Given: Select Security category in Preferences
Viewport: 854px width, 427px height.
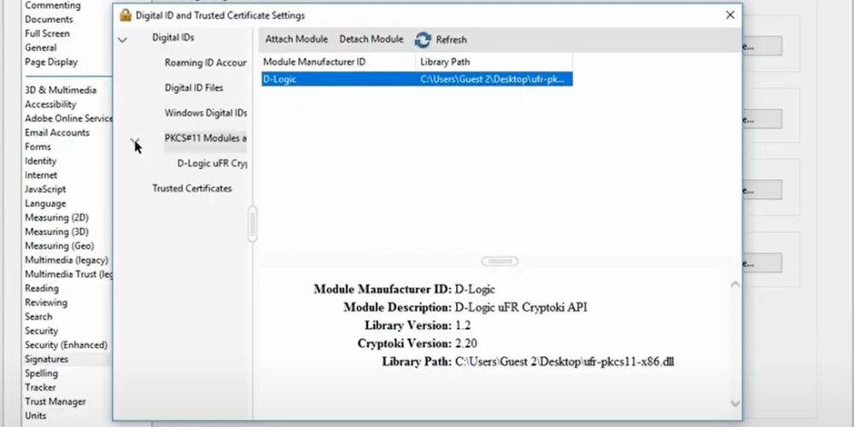Looking at the screenshot, I should point(41,331).
